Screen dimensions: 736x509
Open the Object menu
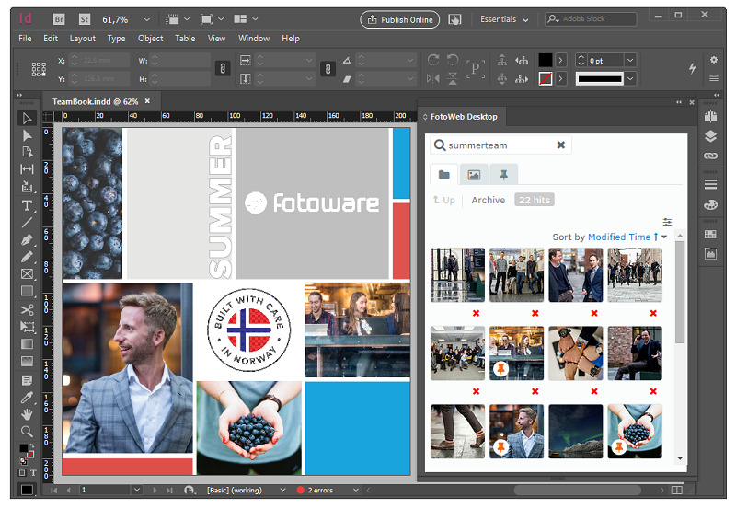[150, 39]
